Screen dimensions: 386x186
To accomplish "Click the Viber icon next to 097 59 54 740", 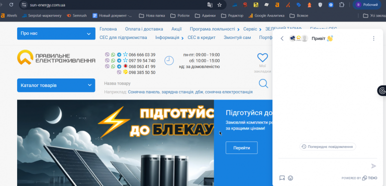I will [x=107, y=60].
